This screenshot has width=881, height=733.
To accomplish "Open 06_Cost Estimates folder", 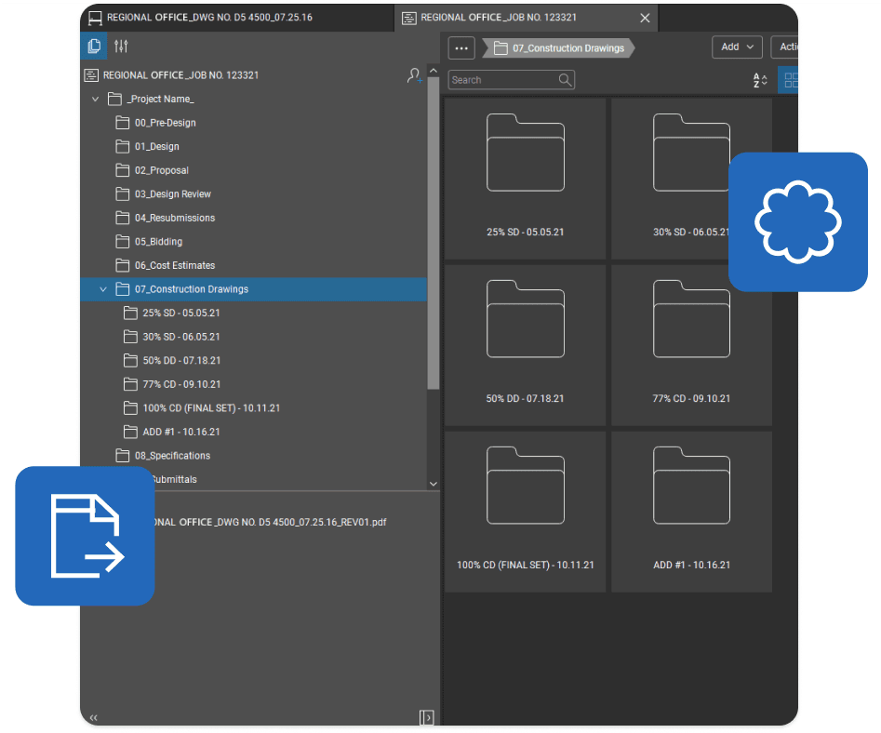I will (166, 265).
